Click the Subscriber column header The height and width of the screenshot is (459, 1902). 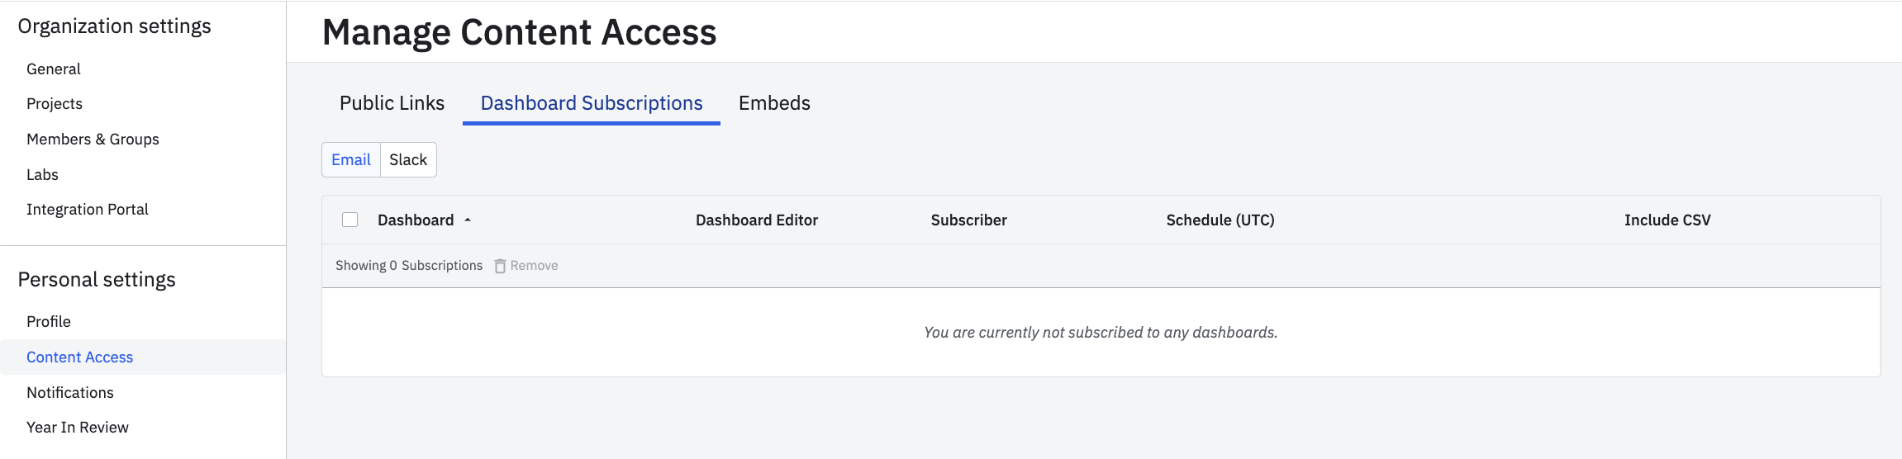(969, 220)
